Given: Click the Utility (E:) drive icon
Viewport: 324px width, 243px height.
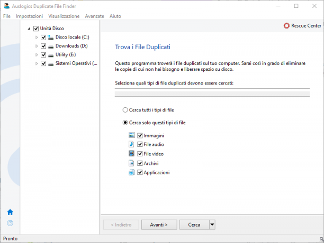Looking at the screenshot, I should click(x=51, y=55).
